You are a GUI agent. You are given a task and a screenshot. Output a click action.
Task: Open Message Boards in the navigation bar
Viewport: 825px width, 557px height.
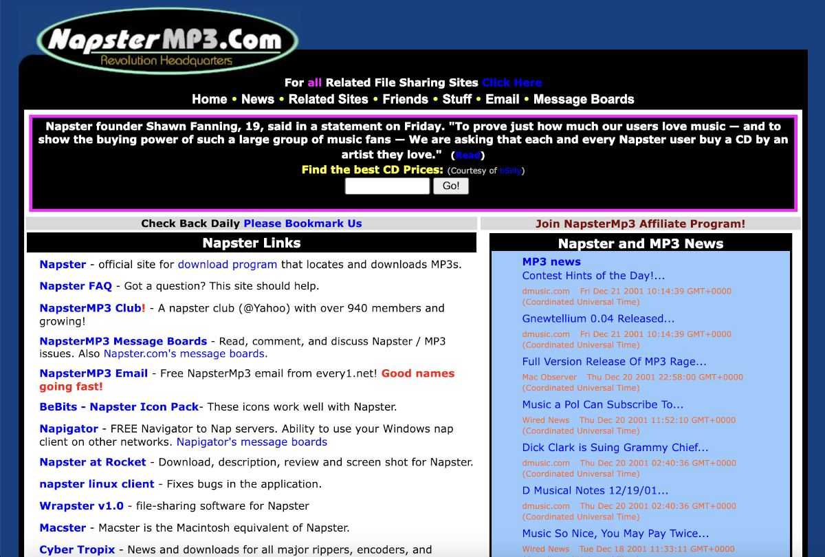click(584, 99)
